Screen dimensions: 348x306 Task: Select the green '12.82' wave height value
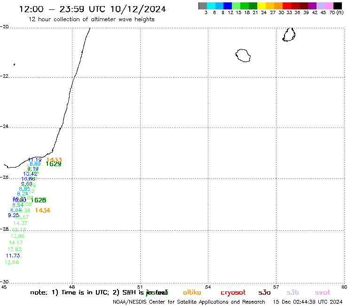[15, 249]
